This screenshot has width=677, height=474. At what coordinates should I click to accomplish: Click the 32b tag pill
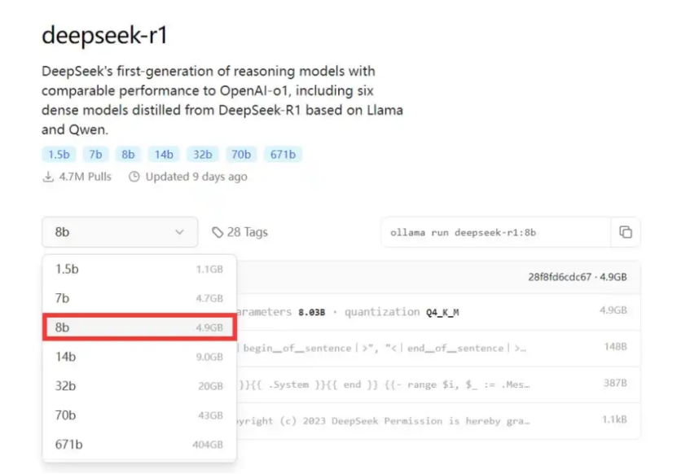(x=203, y=155)
